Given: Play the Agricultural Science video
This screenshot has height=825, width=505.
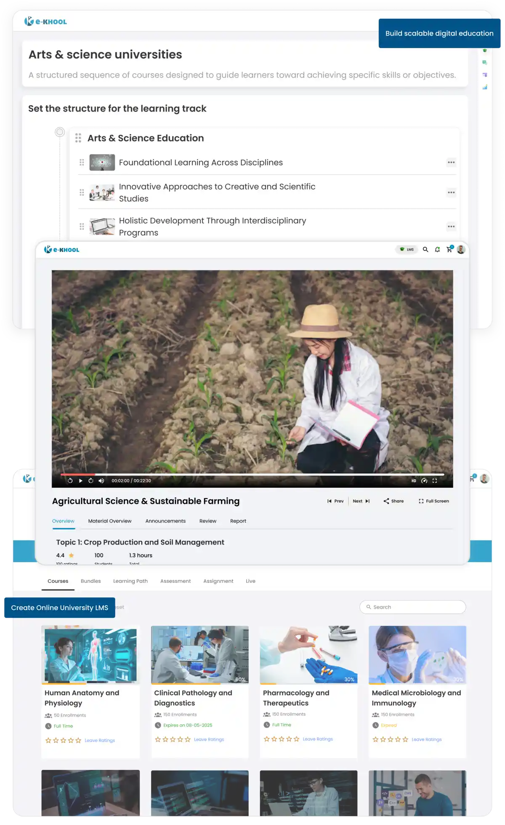Looking at the screenshot, I should pyautogui.click(x=80, y=481).
